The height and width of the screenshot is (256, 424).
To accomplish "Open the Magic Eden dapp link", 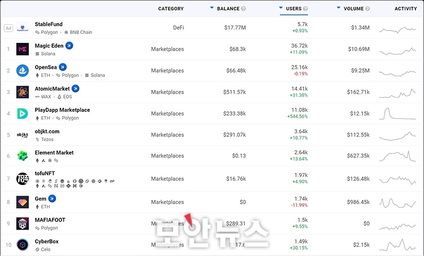I will (x=49, y=46).
